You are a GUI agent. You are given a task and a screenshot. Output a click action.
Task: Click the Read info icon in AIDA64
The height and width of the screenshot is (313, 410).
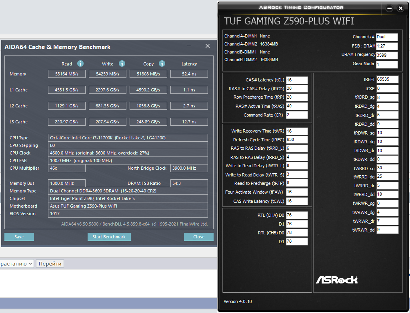point(80,63)
